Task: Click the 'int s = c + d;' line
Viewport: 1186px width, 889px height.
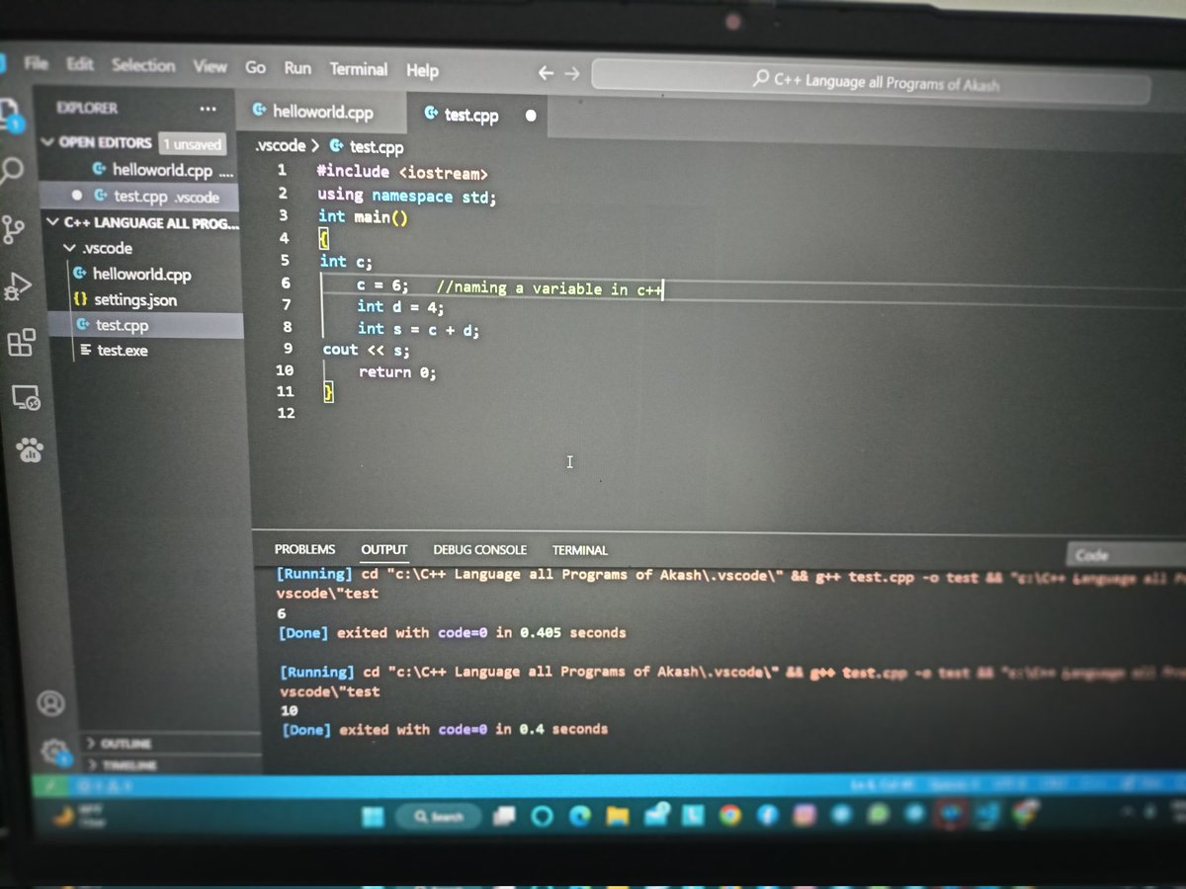Action: [x=418, y=329]
